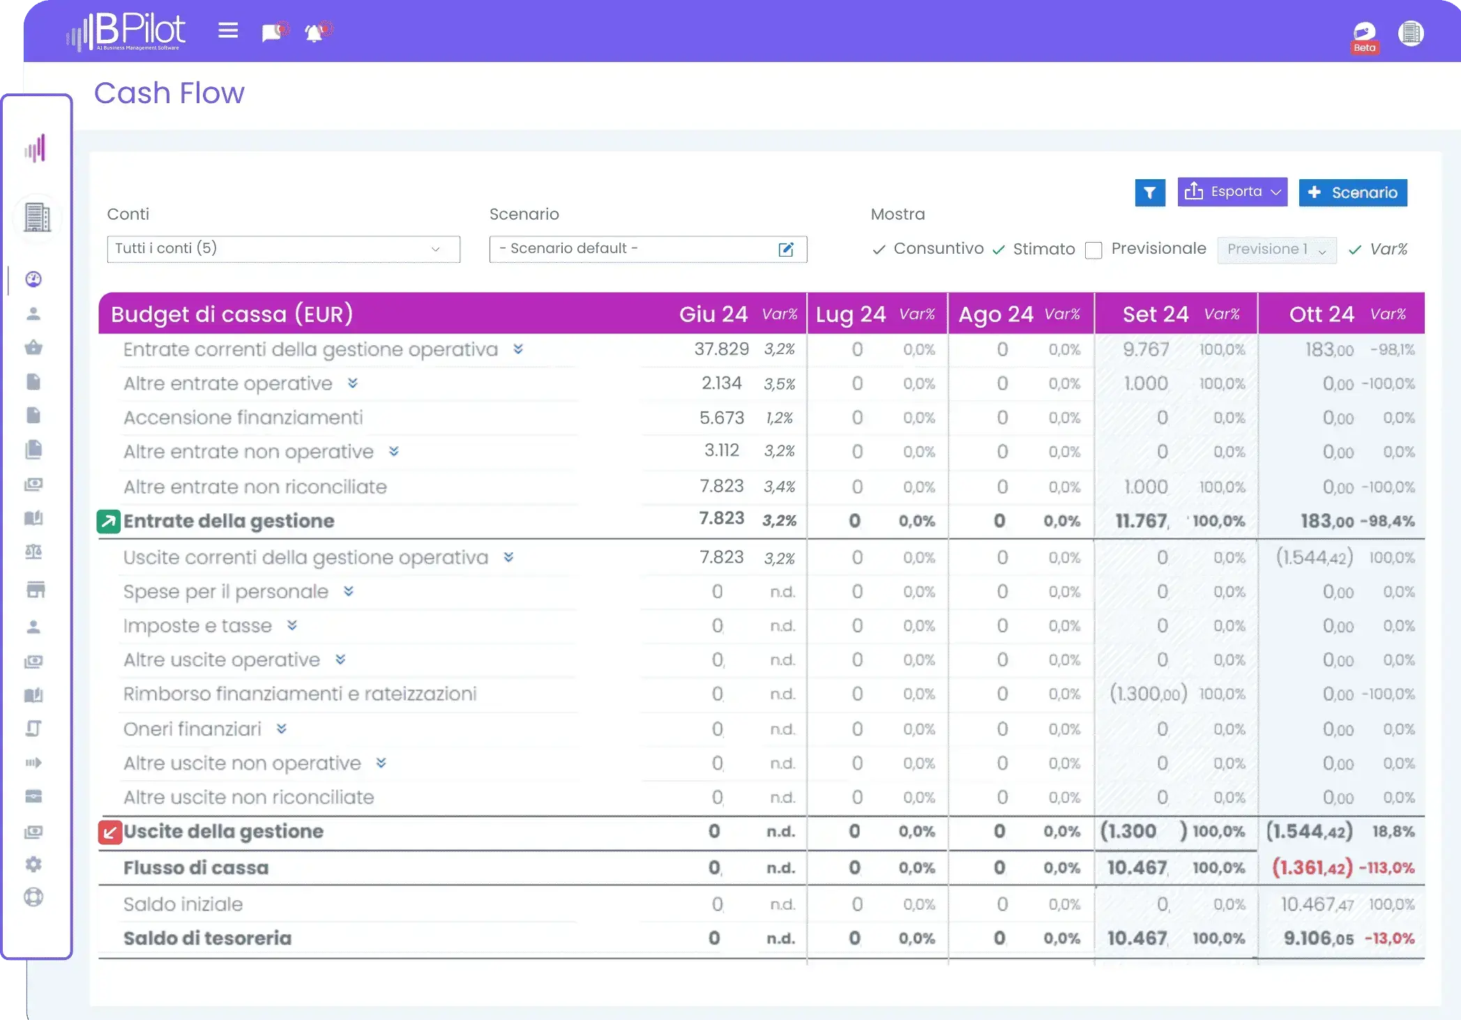Select Rimborso finanziamenti e rateizzazioni row label

coord(301,694)
